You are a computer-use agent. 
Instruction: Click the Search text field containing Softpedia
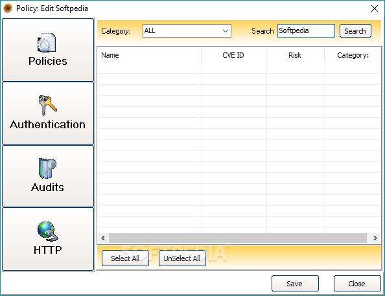click(306, 31)
